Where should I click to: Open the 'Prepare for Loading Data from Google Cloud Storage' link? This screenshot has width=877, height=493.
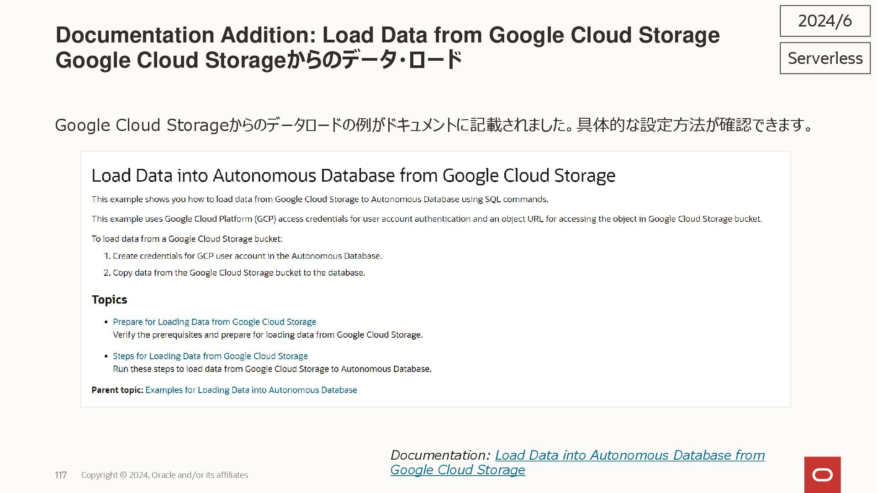tap(214, 322)
